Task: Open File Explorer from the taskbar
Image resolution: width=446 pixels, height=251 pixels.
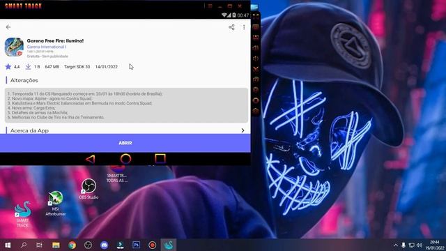Action: click(56, 245)
